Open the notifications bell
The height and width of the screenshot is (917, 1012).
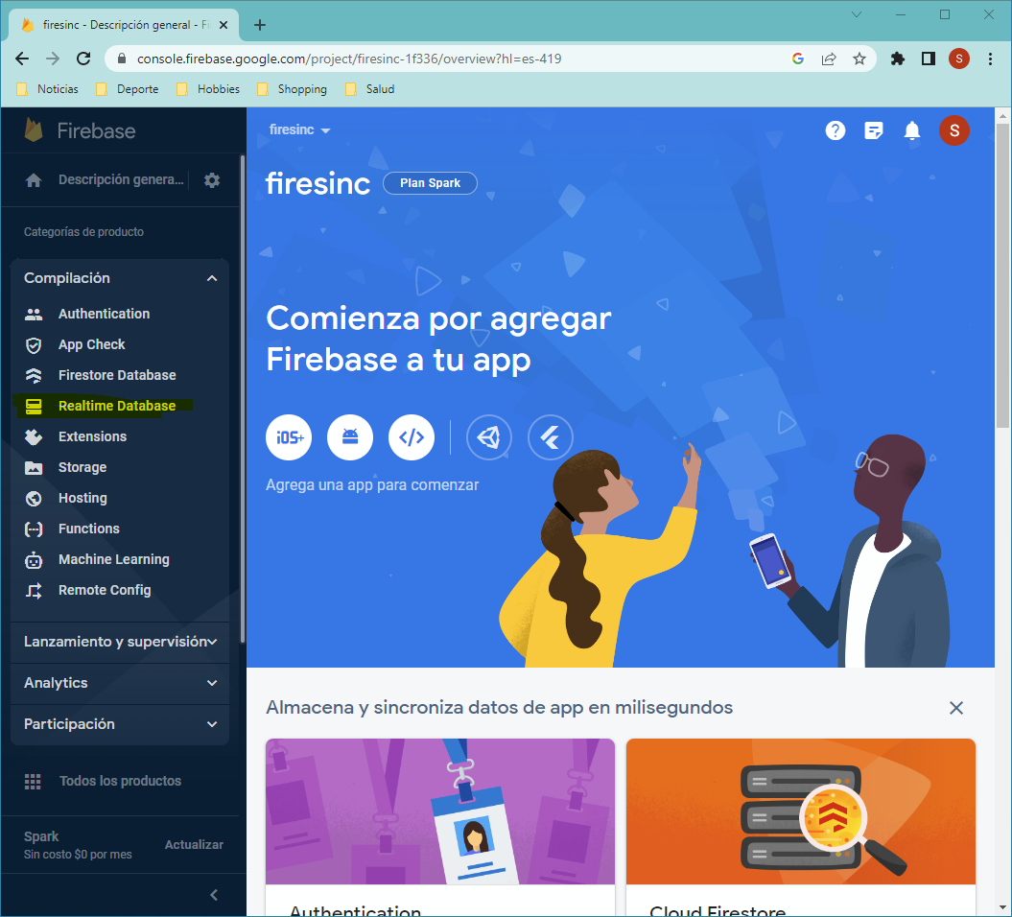pos(912,131)
